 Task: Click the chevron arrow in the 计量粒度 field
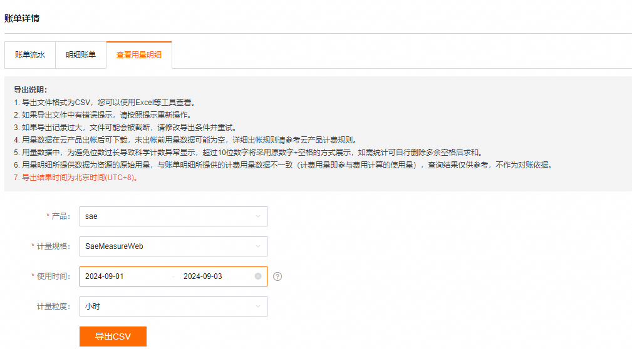point(258,306)
